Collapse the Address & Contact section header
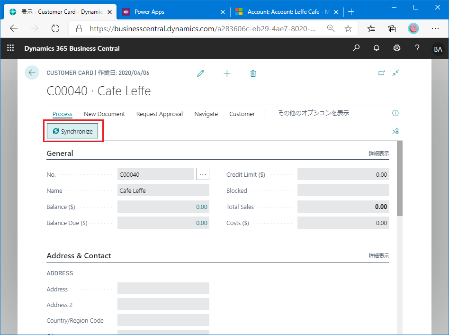This screenshot has height=335, width=449. pyautogui.click(x=79, y=255)
